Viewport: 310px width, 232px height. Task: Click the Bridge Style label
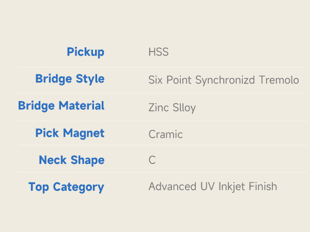click(70, 79)
